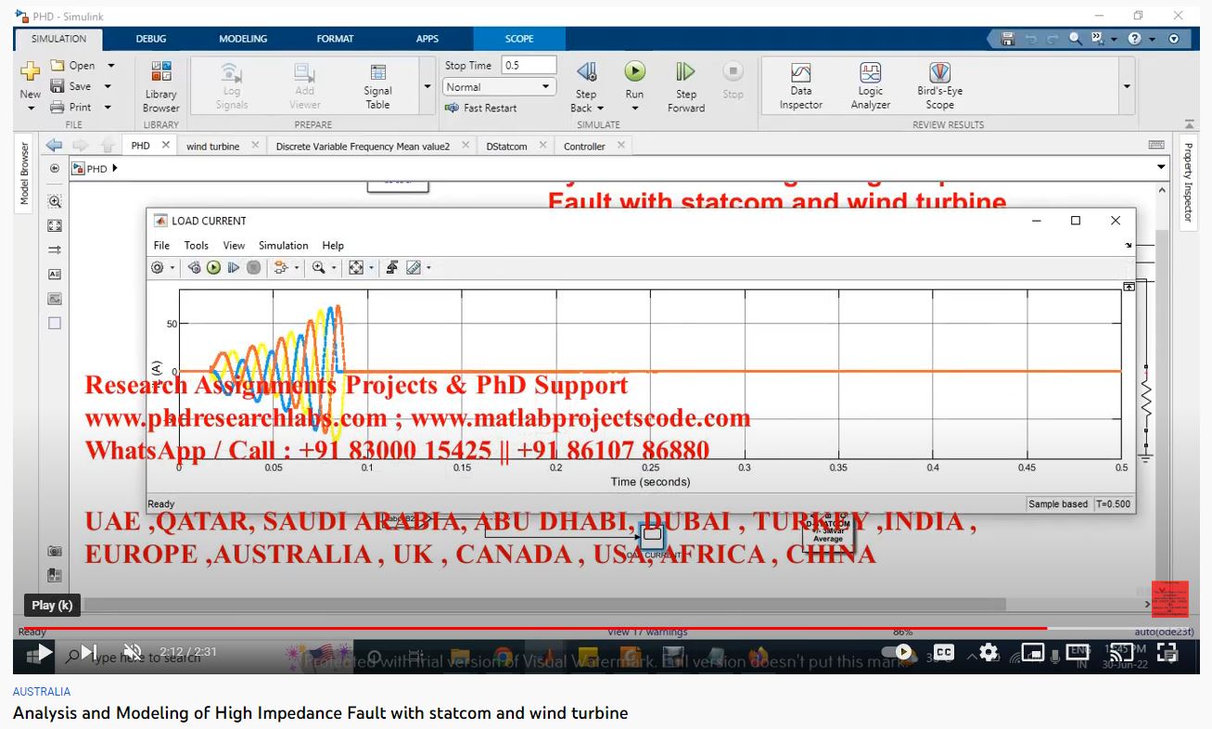The height and width of the screenshot is (729, 1212).
Task: Click the Save icon in the FILE section
Action: [57, 86]
